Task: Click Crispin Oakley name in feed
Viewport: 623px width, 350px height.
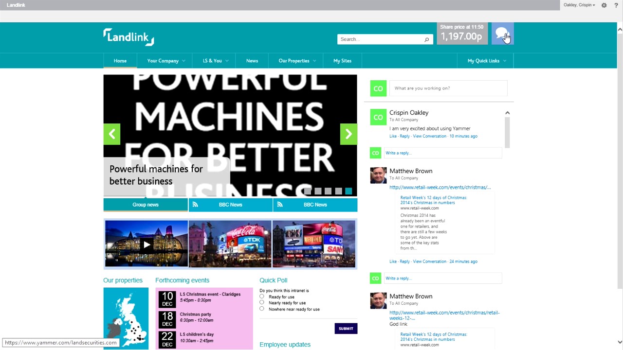Action: click(x=409, y=113)
